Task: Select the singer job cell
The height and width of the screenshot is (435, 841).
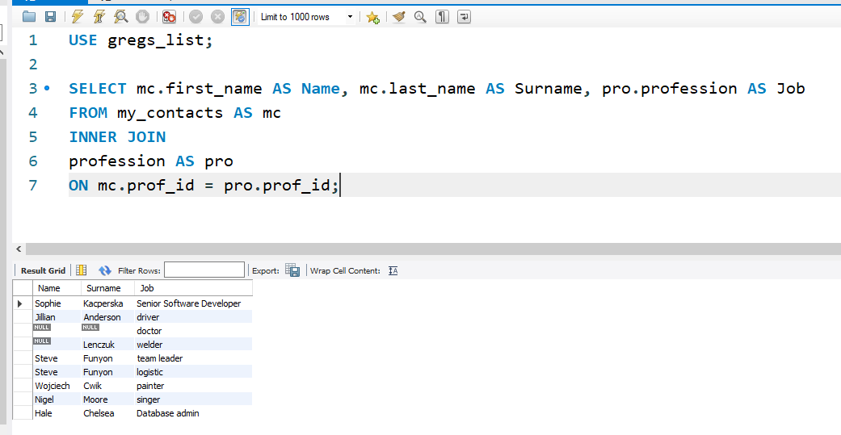Action: 193,399
